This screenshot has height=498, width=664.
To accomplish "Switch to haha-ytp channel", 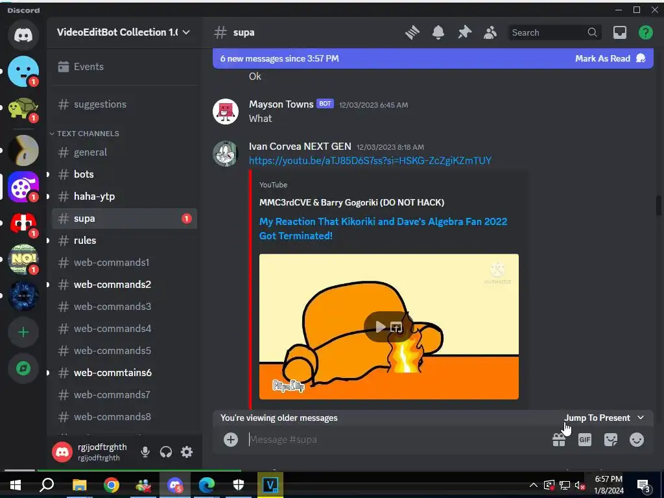I will [124, 196].
